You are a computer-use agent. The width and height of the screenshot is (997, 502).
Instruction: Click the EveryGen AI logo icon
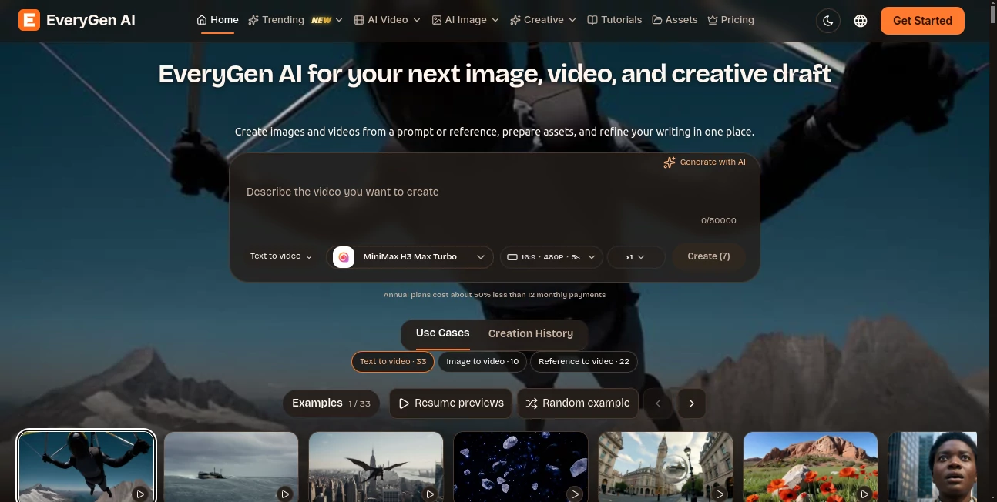(29, 20)
